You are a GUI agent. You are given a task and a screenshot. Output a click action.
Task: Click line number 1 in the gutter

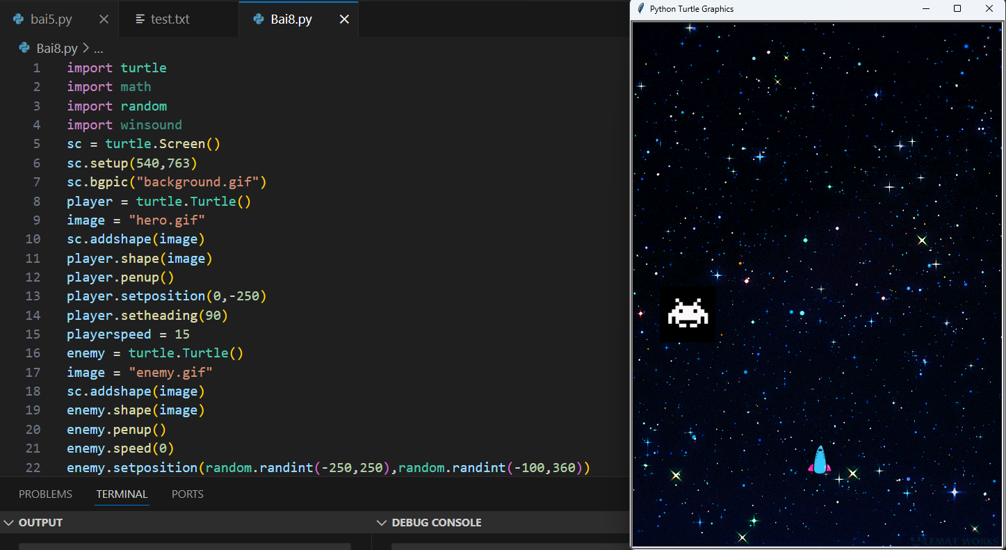(37, 68)
